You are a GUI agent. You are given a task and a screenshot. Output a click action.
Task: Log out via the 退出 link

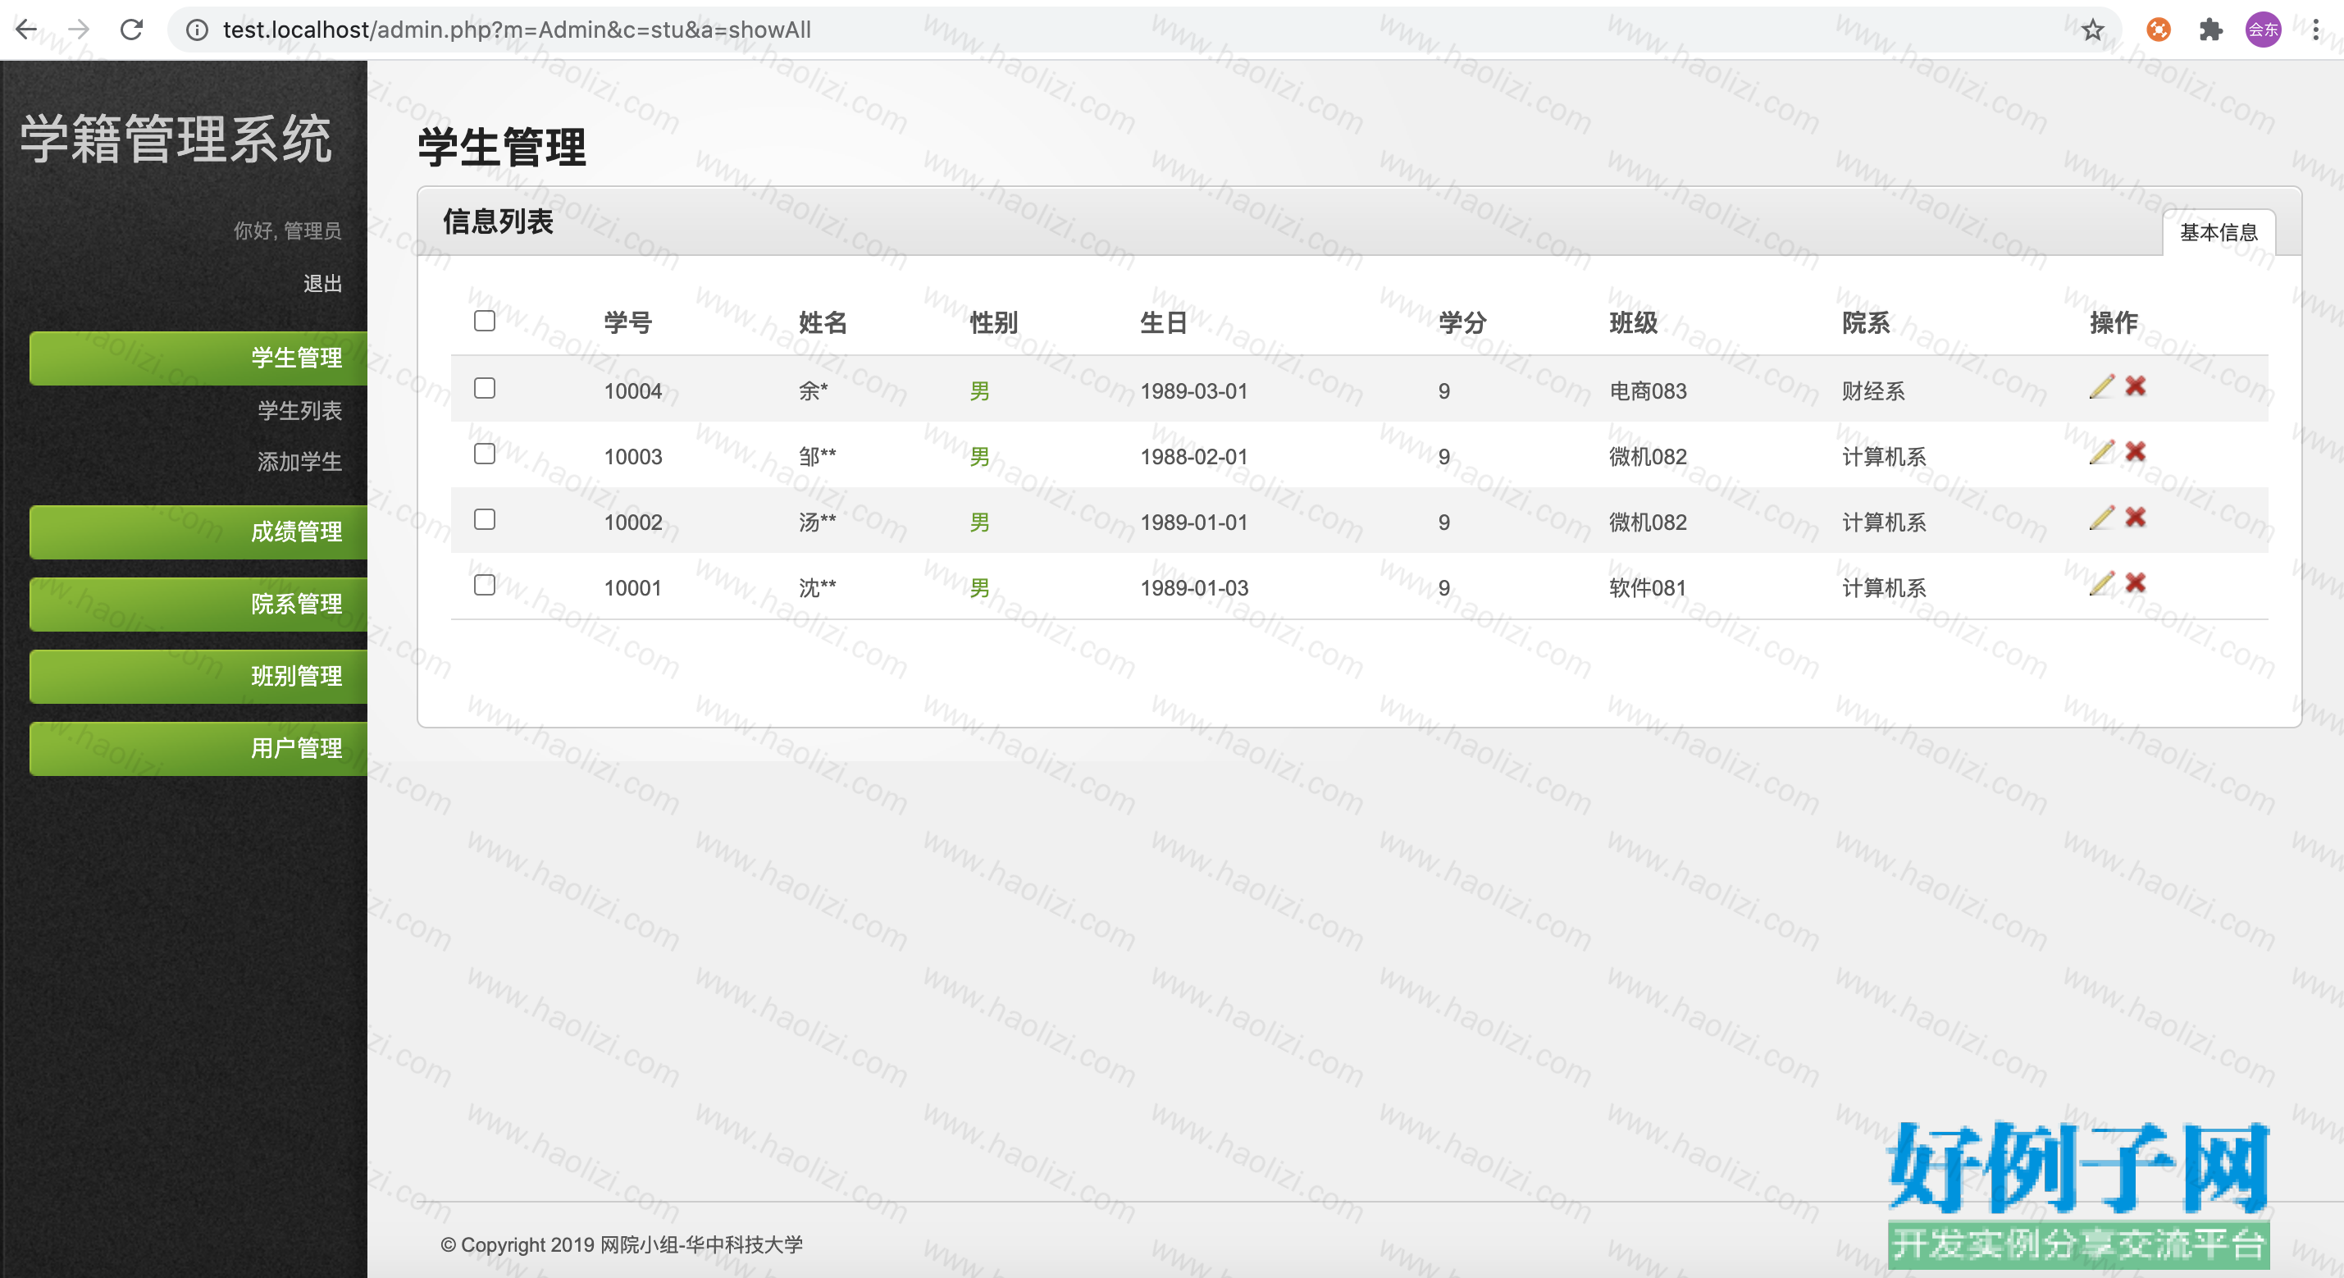[322, 284]
